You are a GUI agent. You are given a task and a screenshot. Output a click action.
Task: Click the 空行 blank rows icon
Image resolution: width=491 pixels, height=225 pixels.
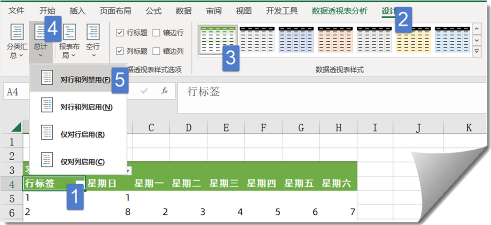click(x=93, y=34)
